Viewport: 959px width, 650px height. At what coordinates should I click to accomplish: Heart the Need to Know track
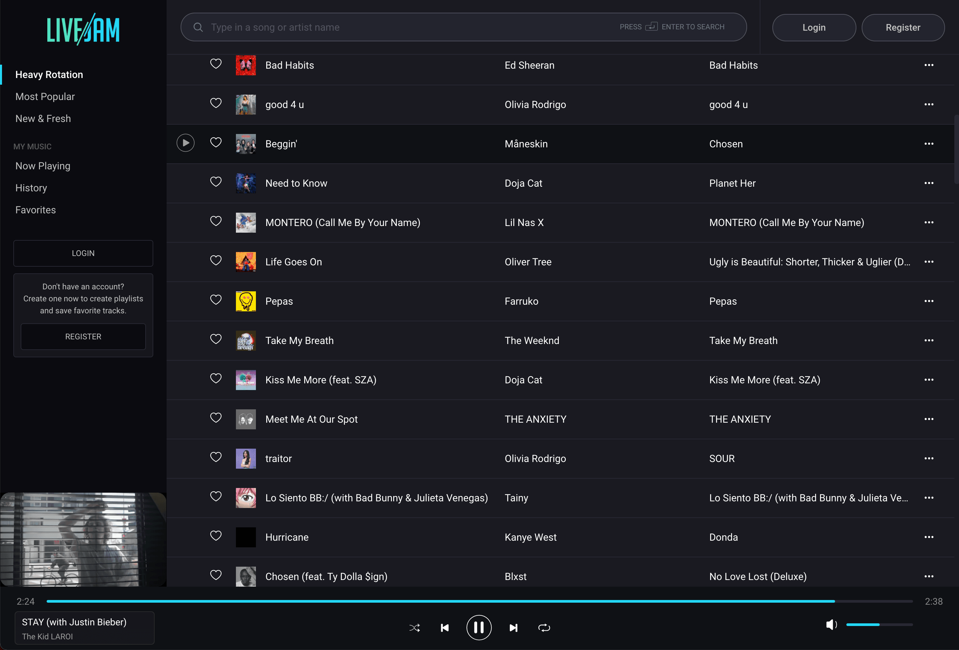[x=216, y=182]
